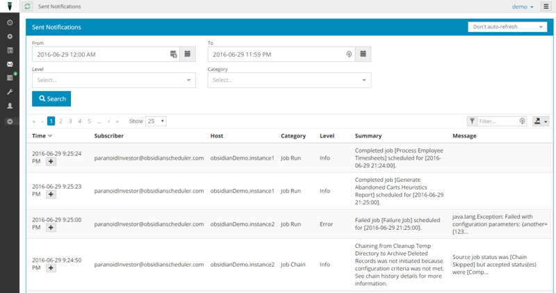Open the From date calendar picker
The width and height of the screenshot is (556, 293).
(188, 54)
